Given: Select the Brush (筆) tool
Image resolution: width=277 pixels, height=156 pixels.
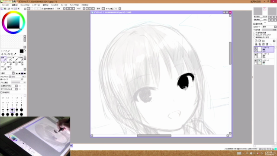Looking at the screenshot, I should (16, 59).
